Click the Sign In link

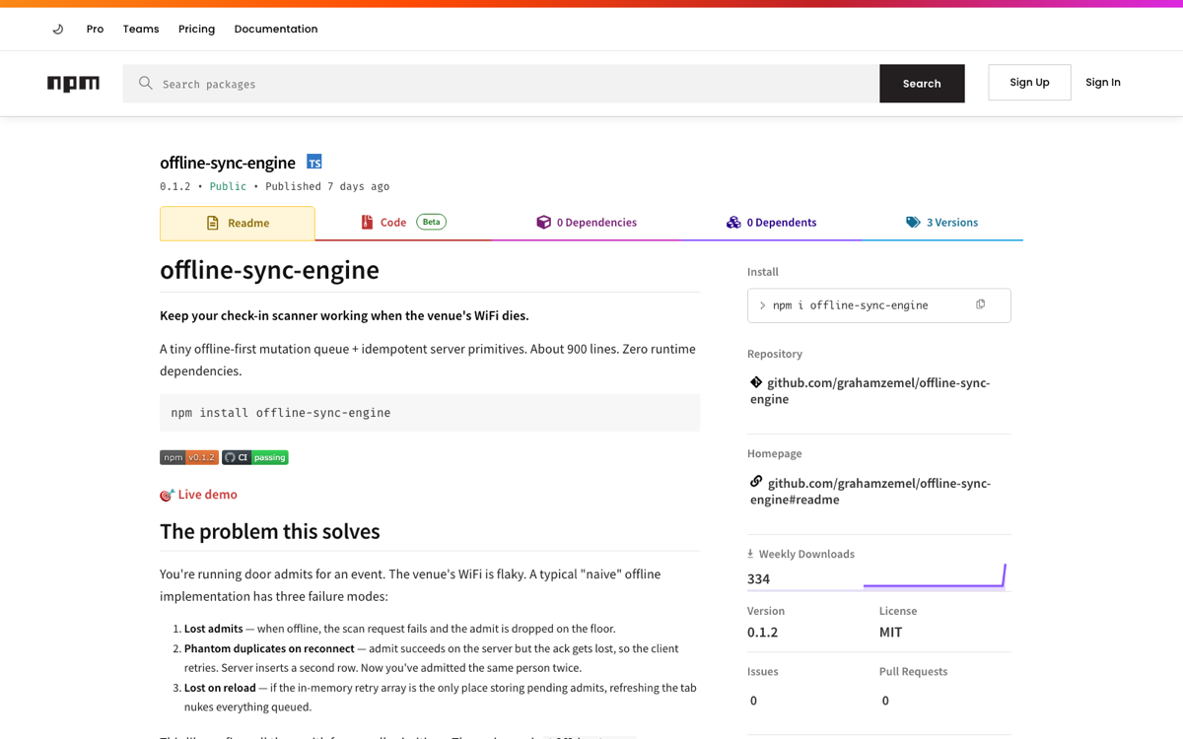(1103, 83)
